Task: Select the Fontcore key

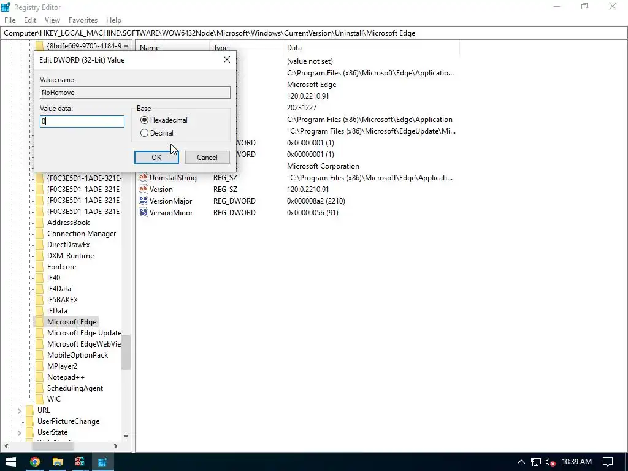Action: (61, 267)
